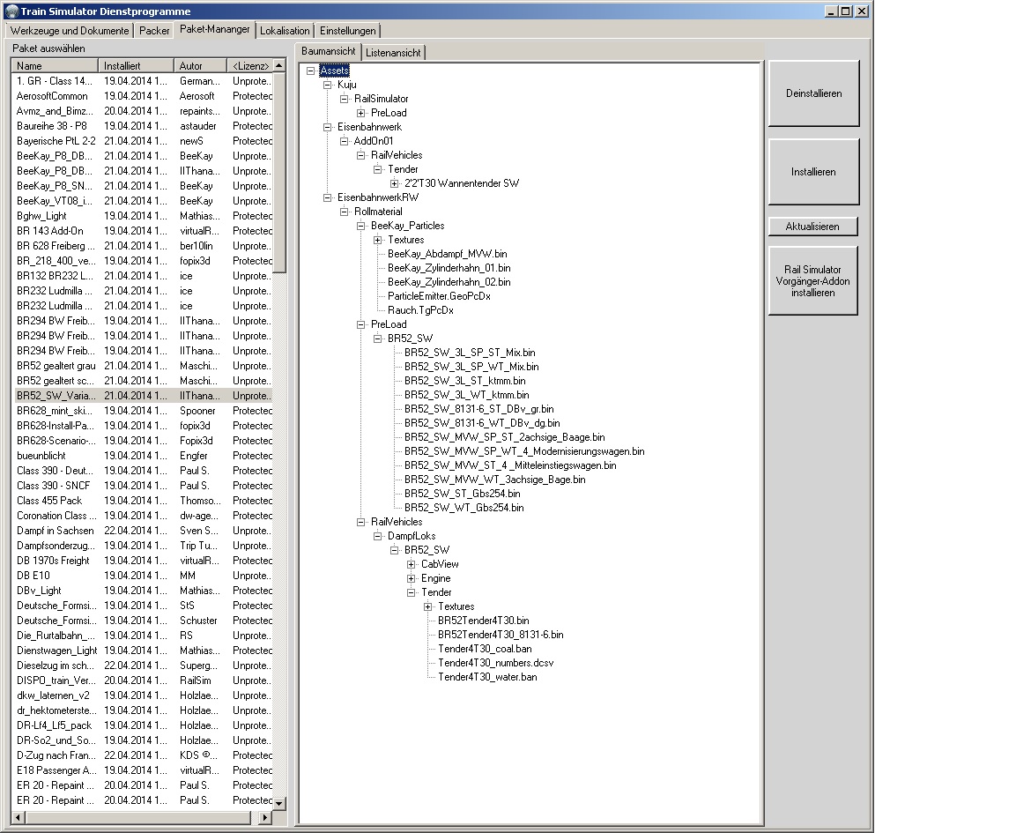Select the RailVehicles node under AddOn01
Viewport: 1016px width, 833px height.
[397, 155]
